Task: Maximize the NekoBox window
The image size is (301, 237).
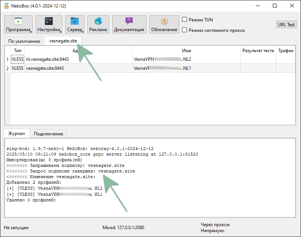Action: pyautogui.click(x=275, y=6)
